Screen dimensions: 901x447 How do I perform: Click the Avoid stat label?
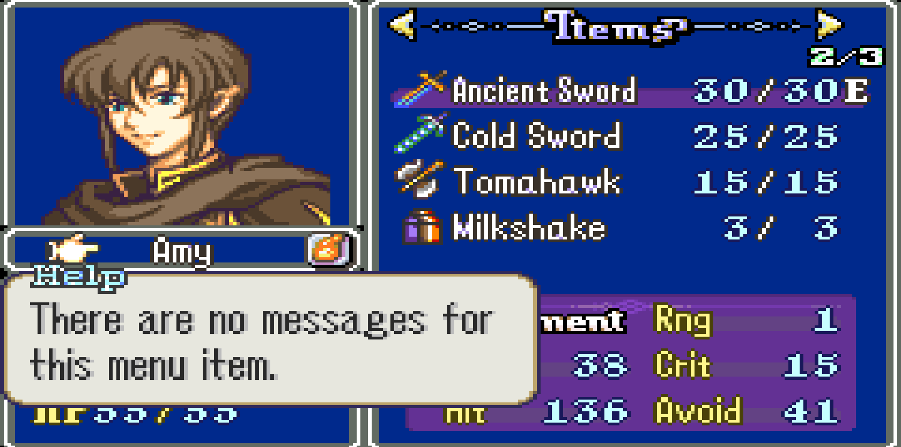pyautogui.click(x=699, y=410)
